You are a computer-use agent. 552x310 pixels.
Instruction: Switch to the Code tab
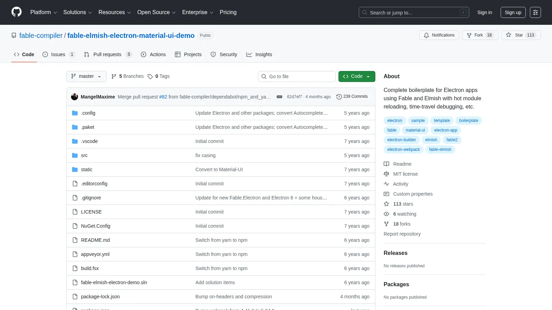[x=24, y=54]
